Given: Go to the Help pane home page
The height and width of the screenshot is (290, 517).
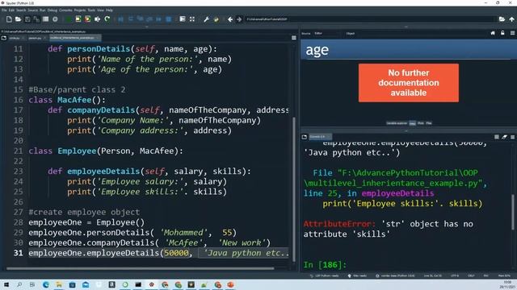Looking at the screenshot, I should click(x=493, y=33).
